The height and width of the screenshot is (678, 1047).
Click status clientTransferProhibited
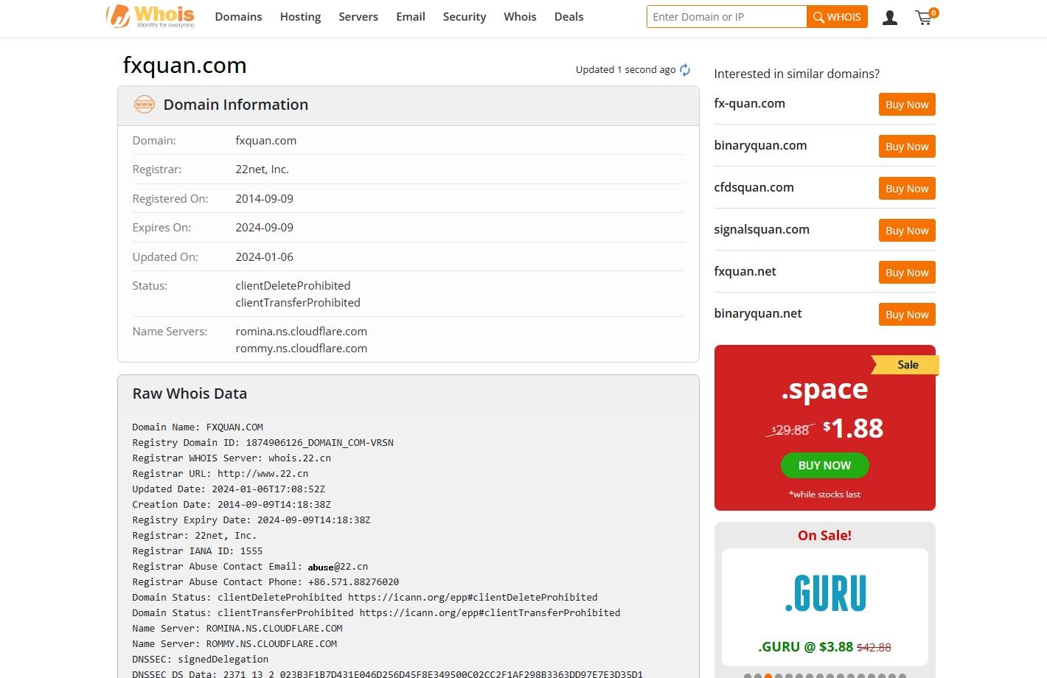(298, 303)
